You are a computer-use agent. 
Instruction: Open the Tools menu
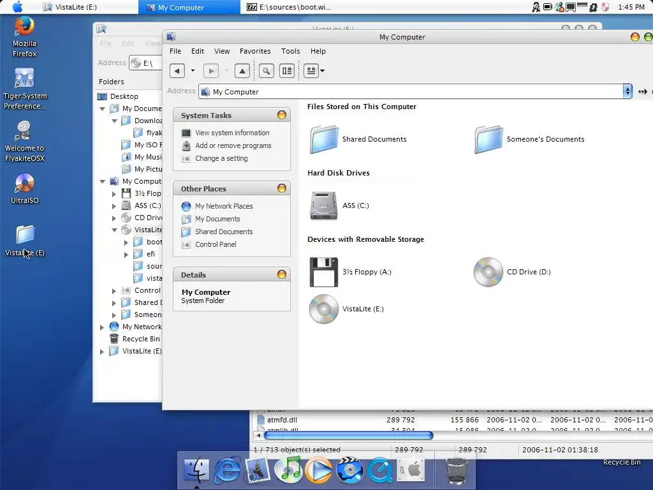(290, 51)
